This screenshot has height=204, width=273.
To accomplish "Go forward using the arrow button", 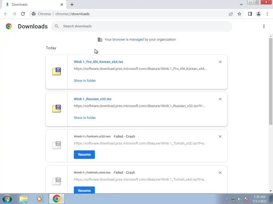I will [14, 14].
